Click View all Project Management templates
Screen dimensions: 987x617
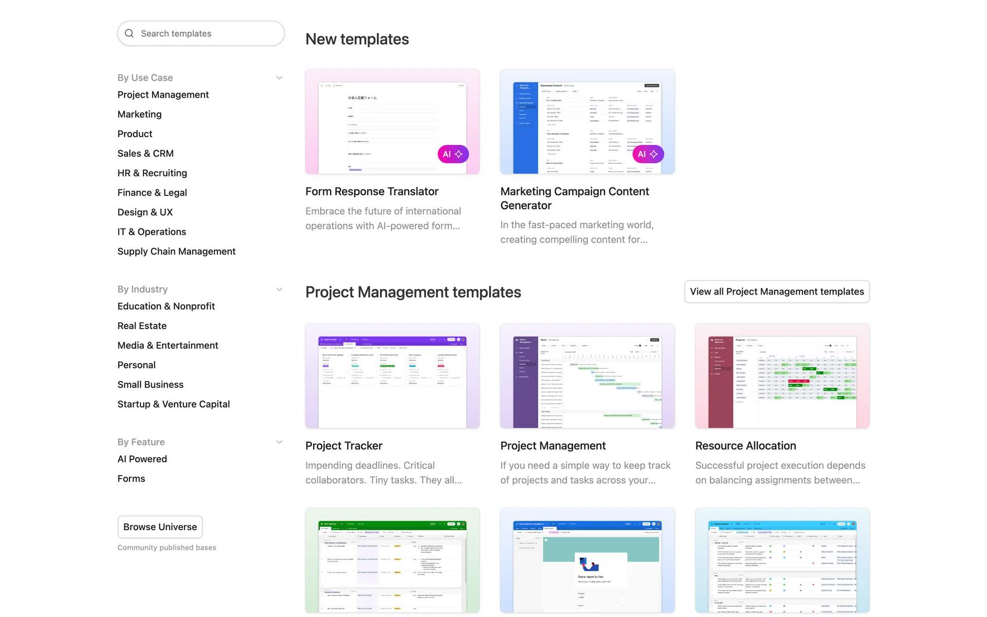click(x=776, y=292)
